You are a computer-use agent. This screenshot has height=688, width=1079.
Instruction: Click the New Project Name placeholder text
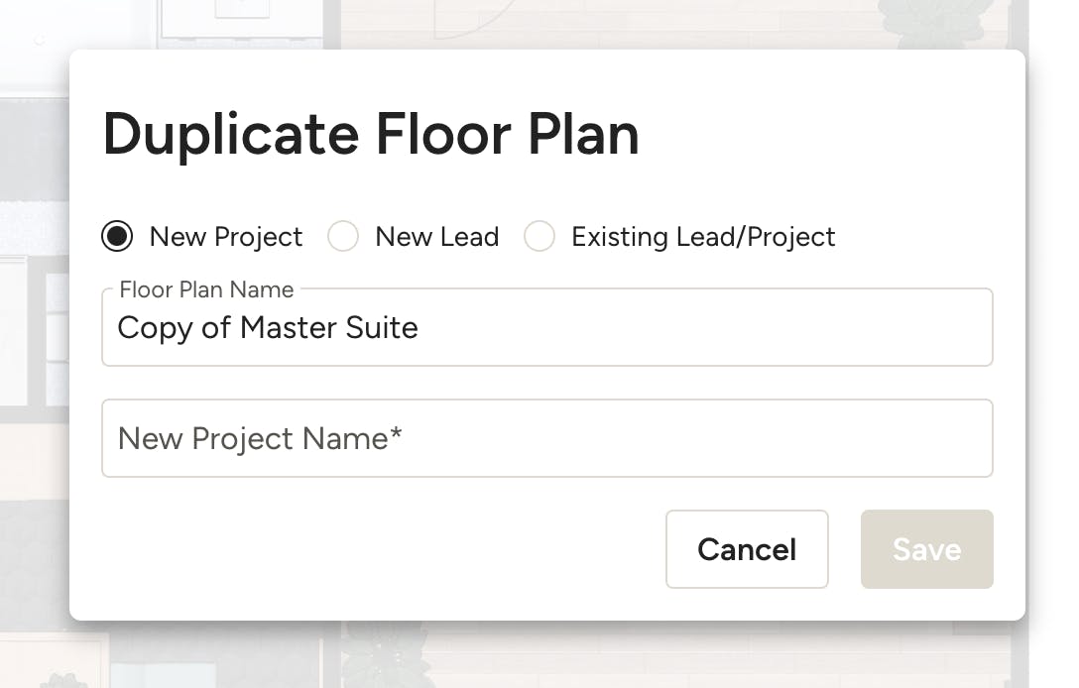[x=260, y=438]
